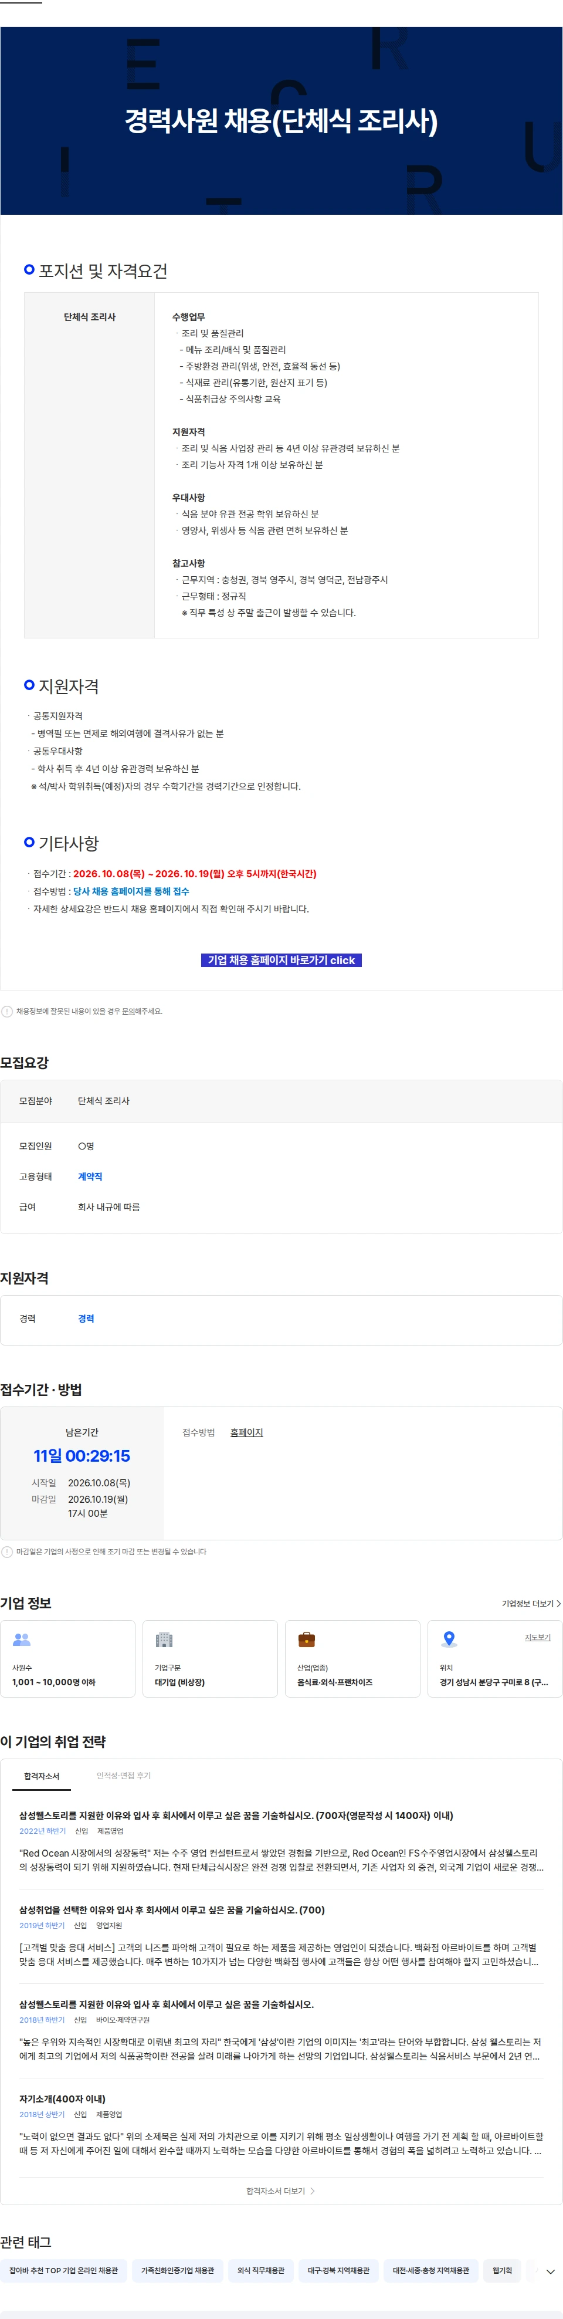This screenshot has height=2319, width=563.
Task: Click the info icon beside 채용정보 notice
Action: [7, 1011]
